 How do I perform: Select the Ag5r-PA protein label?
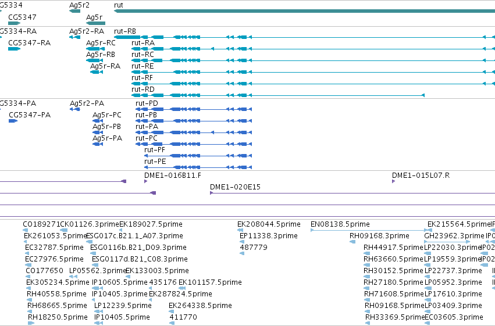107,138
